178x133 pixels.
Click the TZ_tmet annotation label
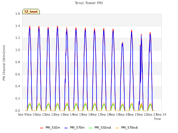click(x=31, y=12)
